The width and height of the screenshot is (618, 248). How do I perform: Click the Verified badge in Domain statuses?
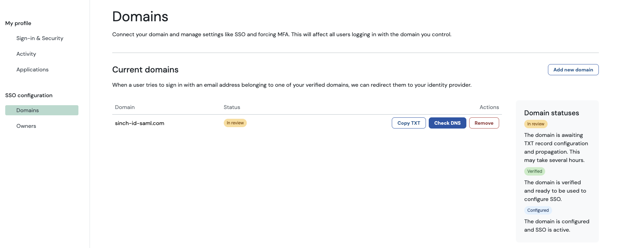coord(534,171)
